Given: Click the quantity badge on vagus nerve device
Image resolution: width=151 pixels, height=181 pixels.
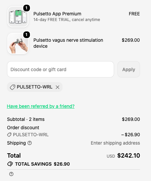Looking at the screenshot, I should click(27, 35).
